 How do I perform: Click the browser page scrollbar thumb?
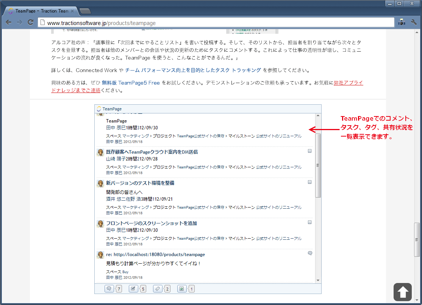[x=417, y=239]
